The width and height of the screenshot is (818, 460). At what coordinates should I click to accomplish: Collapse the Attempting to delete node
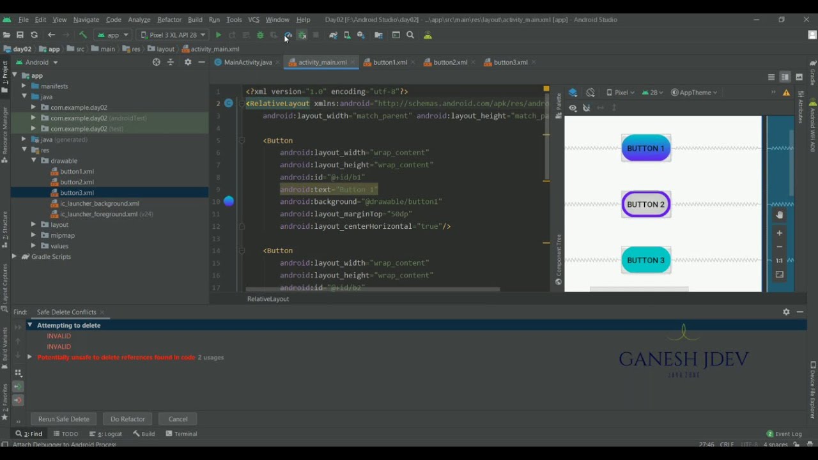point(29,325)
